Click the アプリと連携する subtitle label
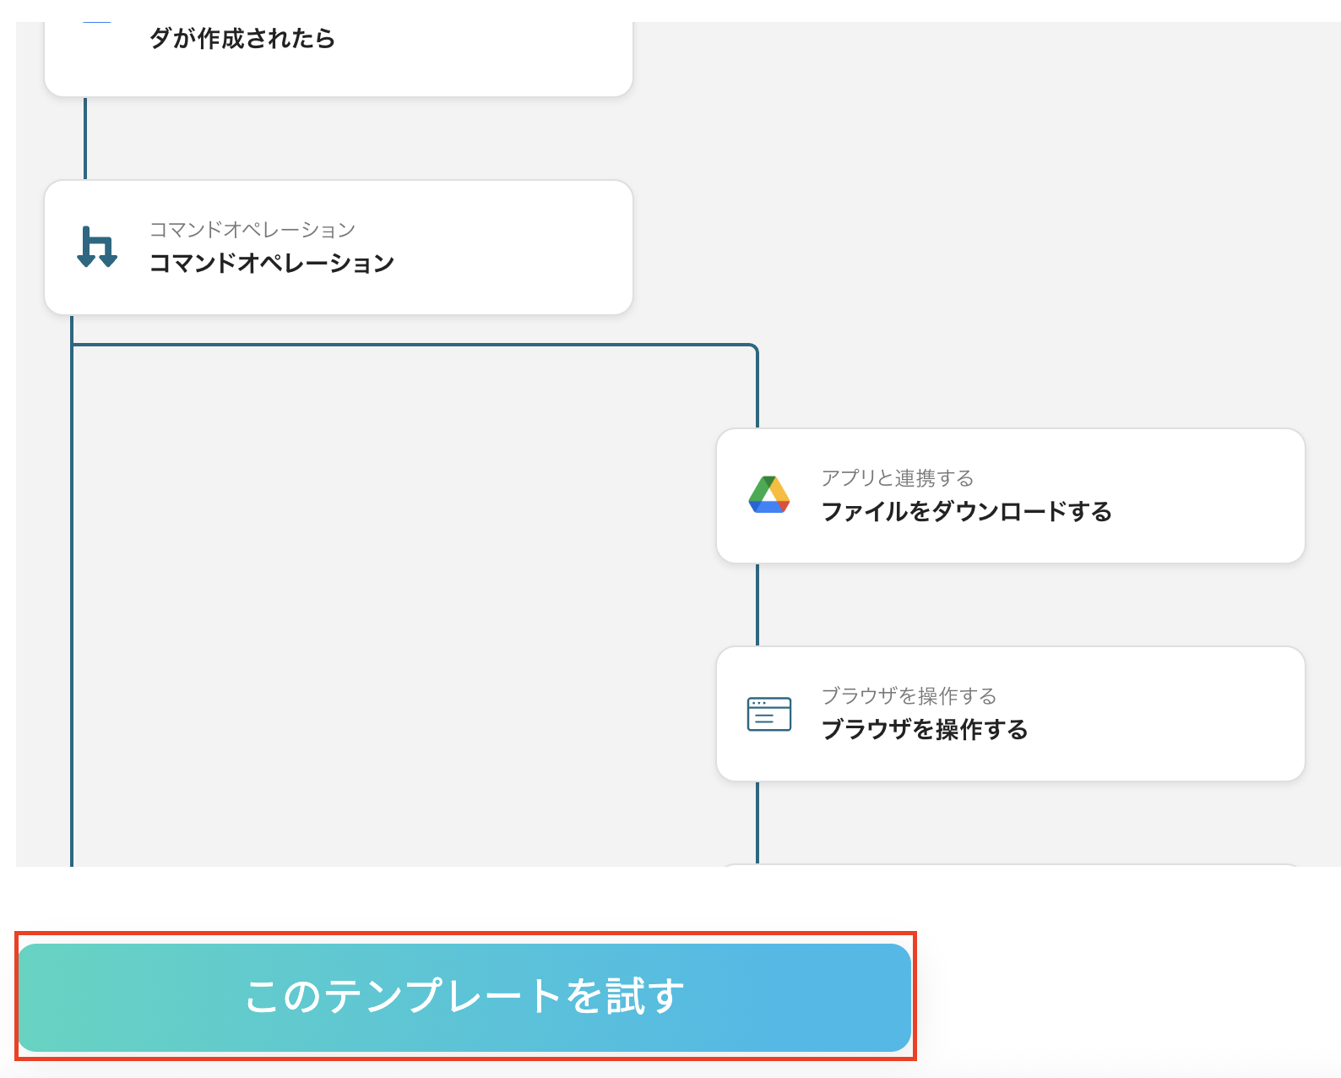Screen dimensions: 1341x1078 tap(897, 478)
